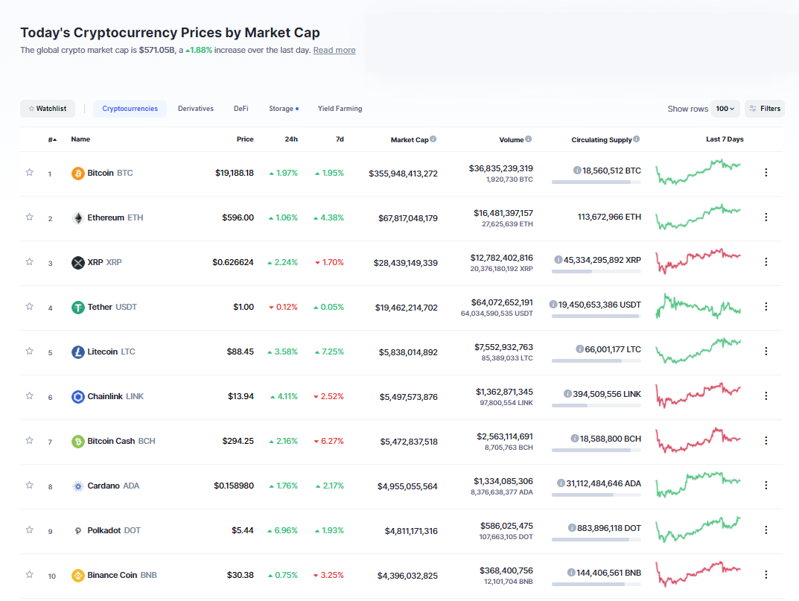This screenshot has width=799, height=601.
Task: Open the Ethereum ETH name link
Action: (115, 217)
